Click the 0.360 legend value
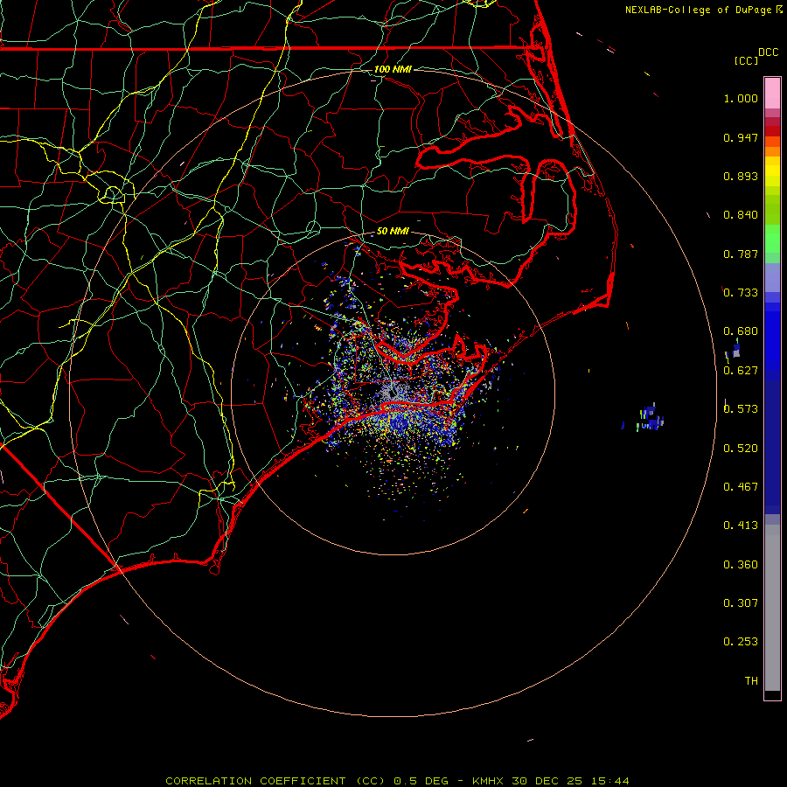The height and width of the screenshot is (787, 787). point(741,565)
